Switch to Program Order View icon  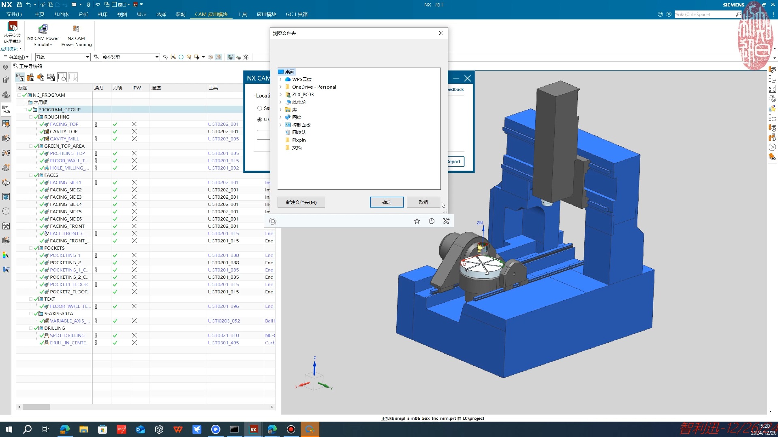pyautogui.click(x=20, y=77)
